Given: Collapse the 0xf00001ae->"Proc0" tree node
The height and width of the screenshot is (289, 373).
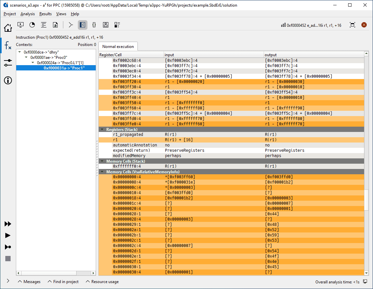Looking at the screenshot, I should tap(27, 58).
